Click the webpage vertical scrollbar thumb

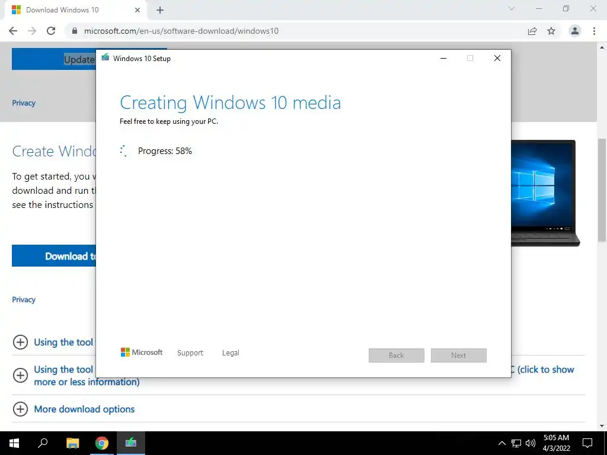coord(602,190)
